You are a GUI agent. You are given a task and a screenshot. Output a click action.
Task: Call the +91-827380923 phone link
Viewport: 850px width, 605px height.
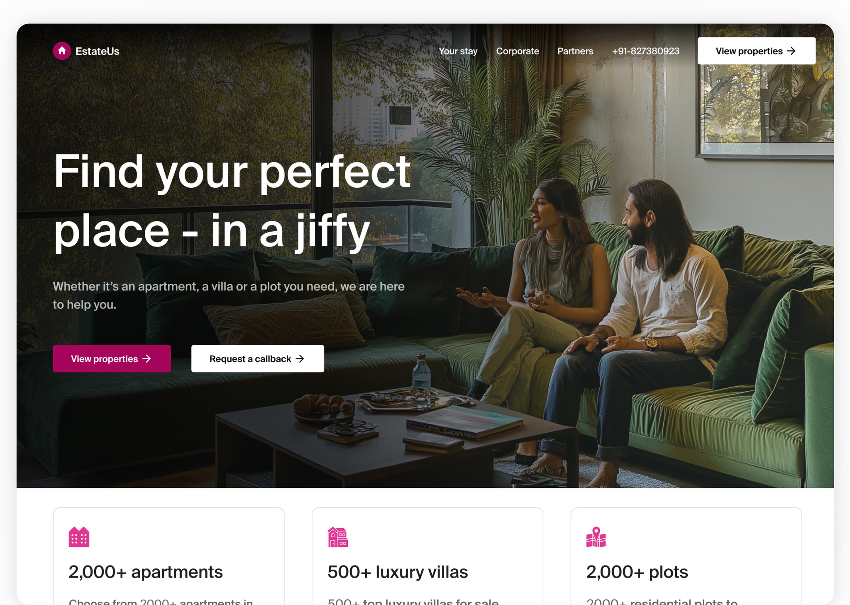coord(645,51)
